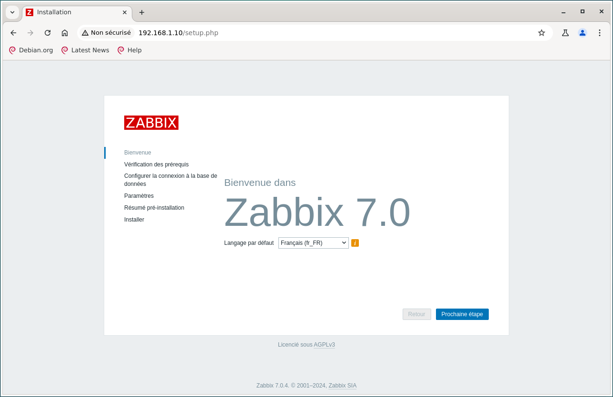613x397 pixels.
Task: Select the Paramètres setup step
Action: point(139,196)
